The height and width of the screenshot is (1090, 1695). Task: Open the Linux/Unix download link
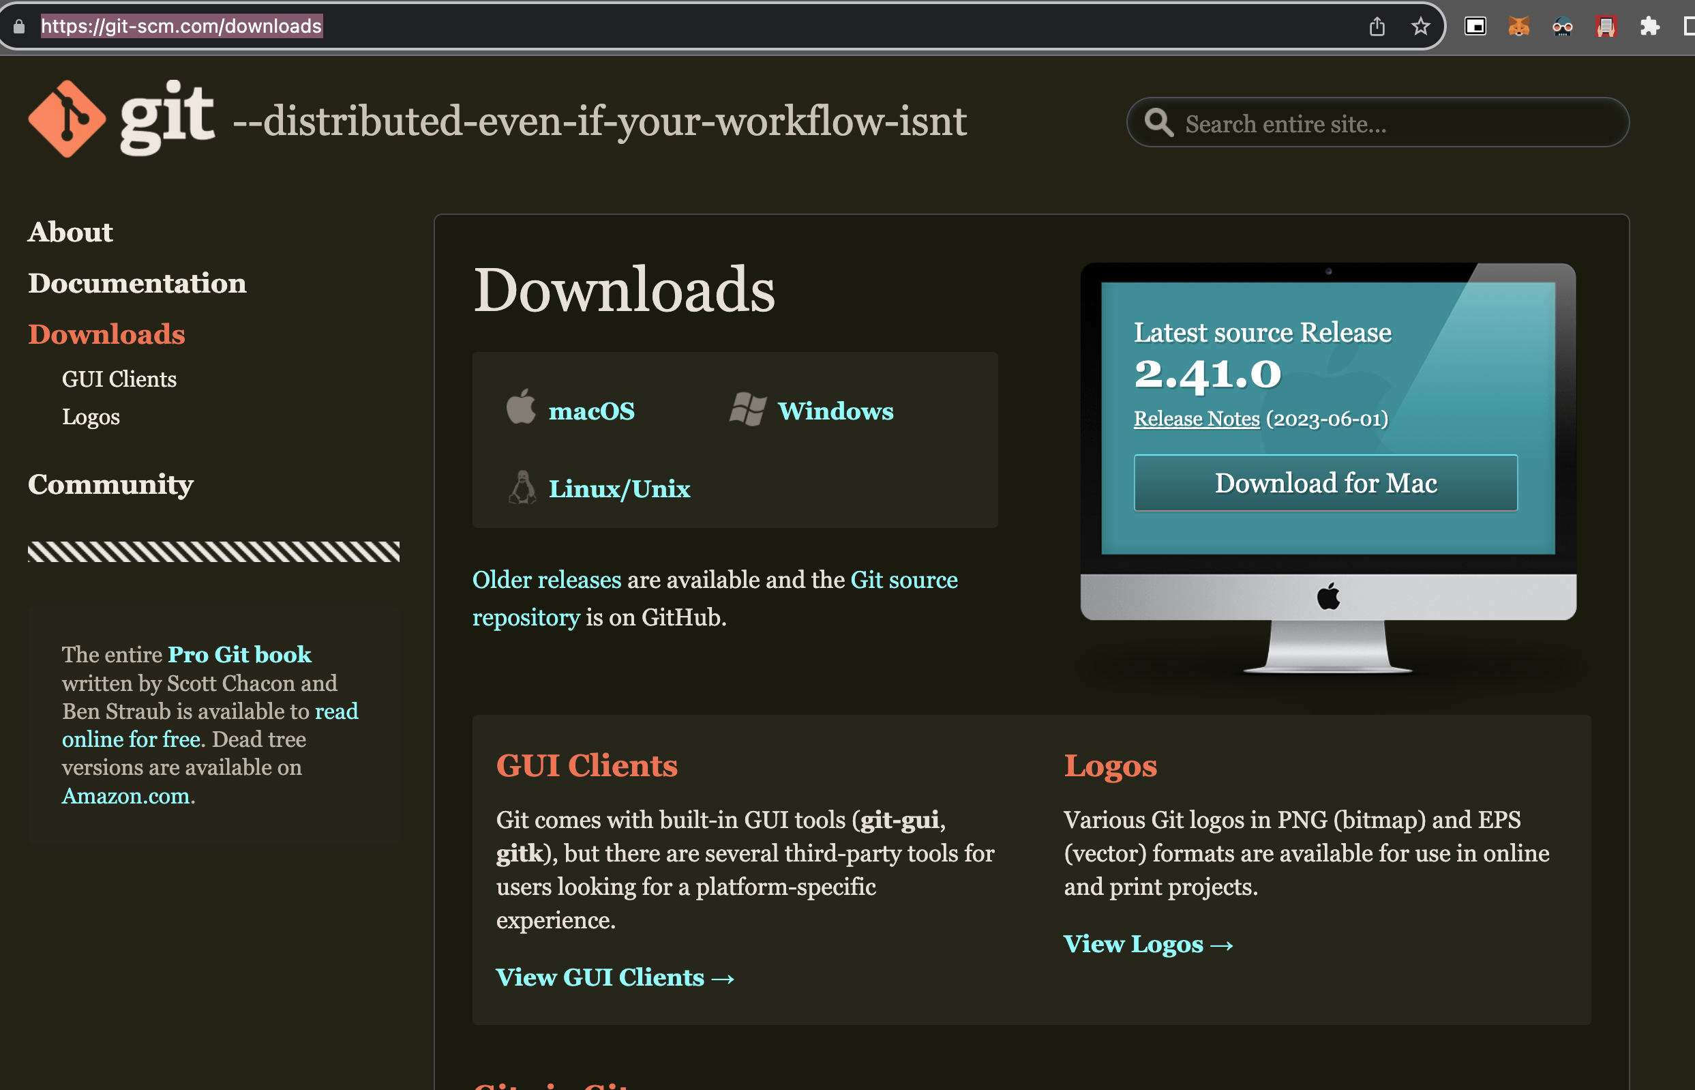click(620, 488)
